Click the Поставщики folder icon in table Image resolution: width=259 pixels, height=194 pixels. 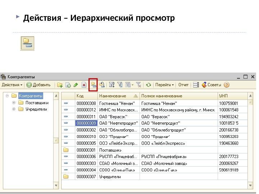coord(66,150)
